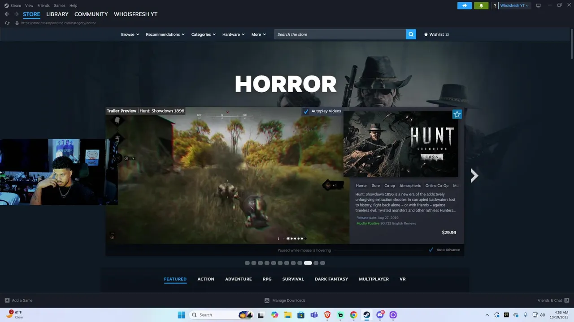
Task: Open the Games menu
Action: click(x=59, y=5)
